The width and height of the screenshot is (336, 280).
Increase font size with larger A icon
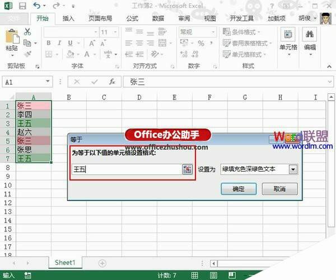pos(92,43)
